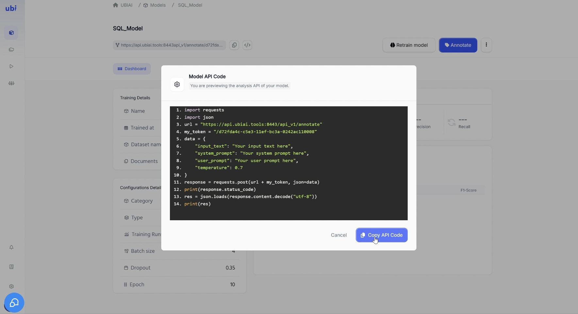Open the settings gear in sidebar
Screen dimensions: 578x314
11,287
